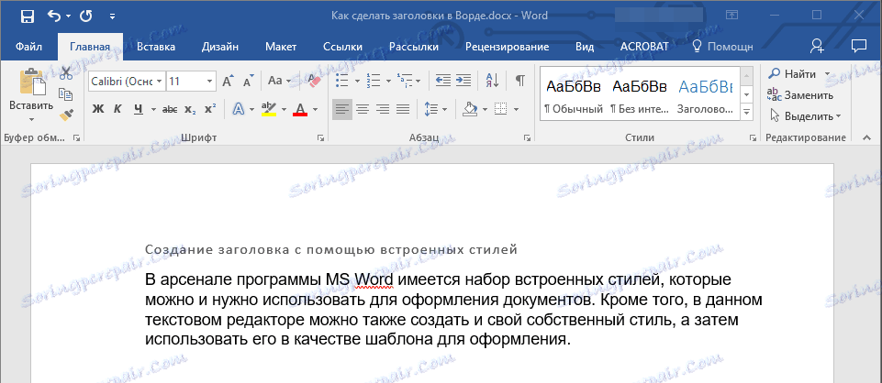
Task: Sort text with the A-Я sort icon
Action: [x=492, y=81]
